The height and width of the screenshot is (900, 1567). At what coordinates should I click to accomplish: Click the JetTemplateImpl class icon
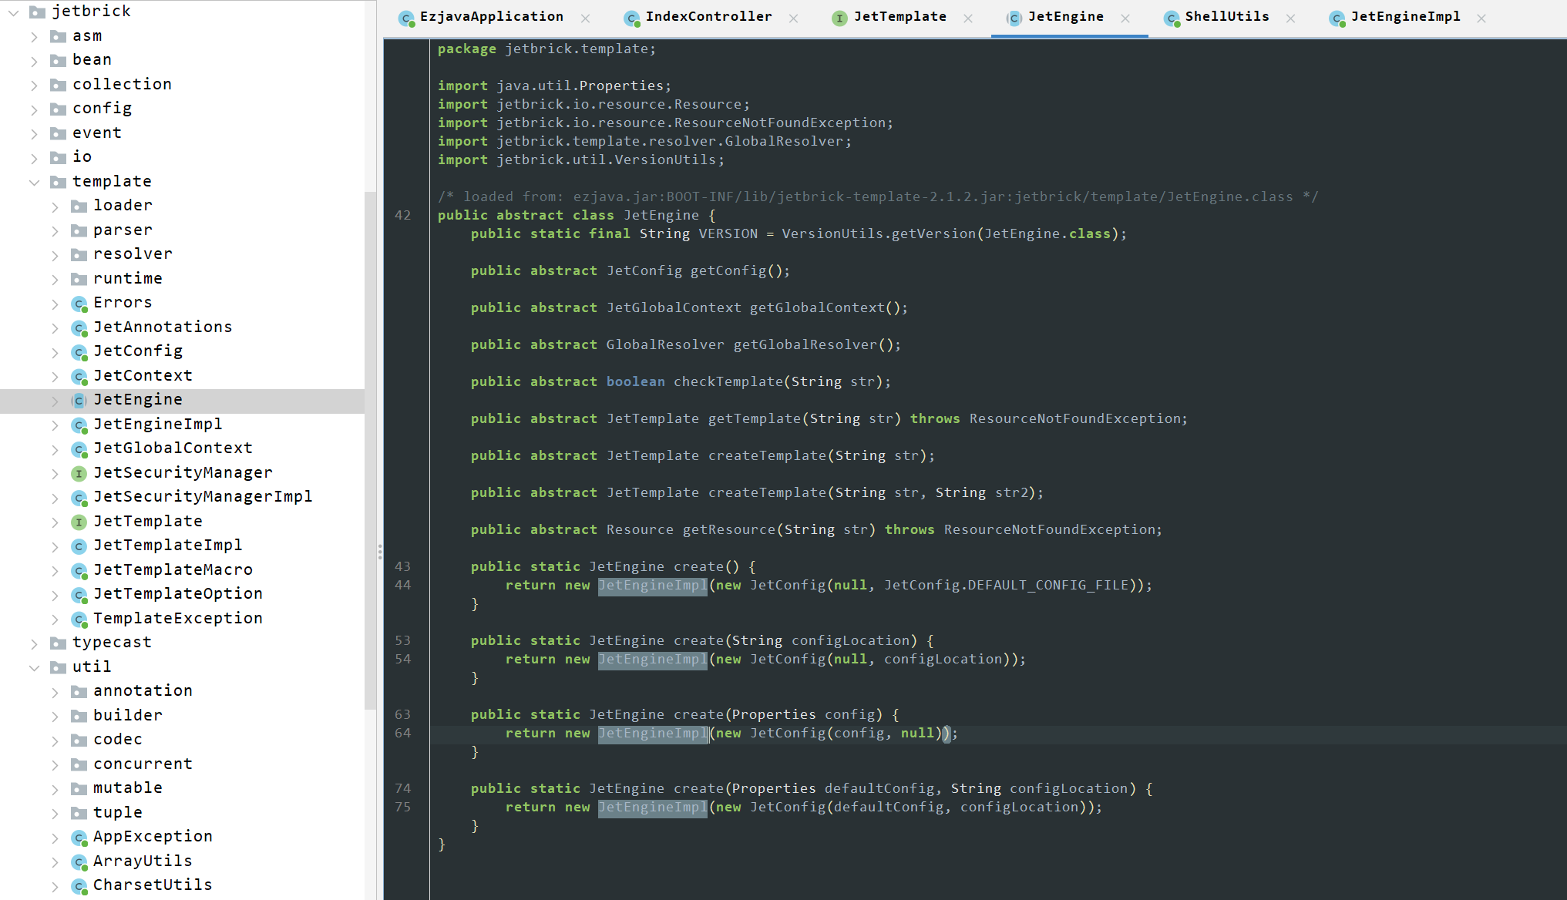coord(79,546)
